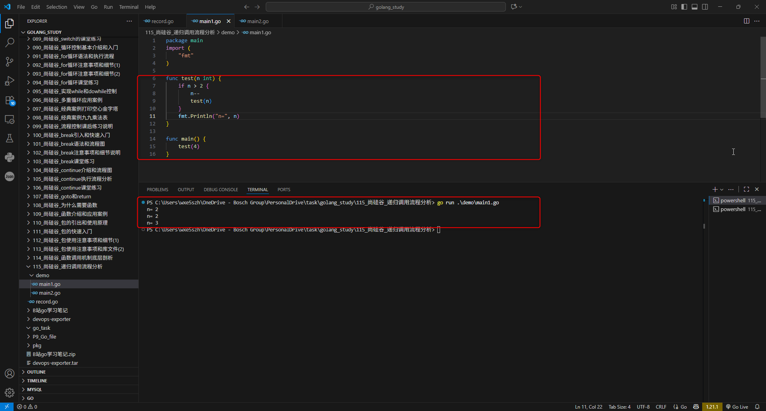Open the Manage settings gear

point(10,393)
